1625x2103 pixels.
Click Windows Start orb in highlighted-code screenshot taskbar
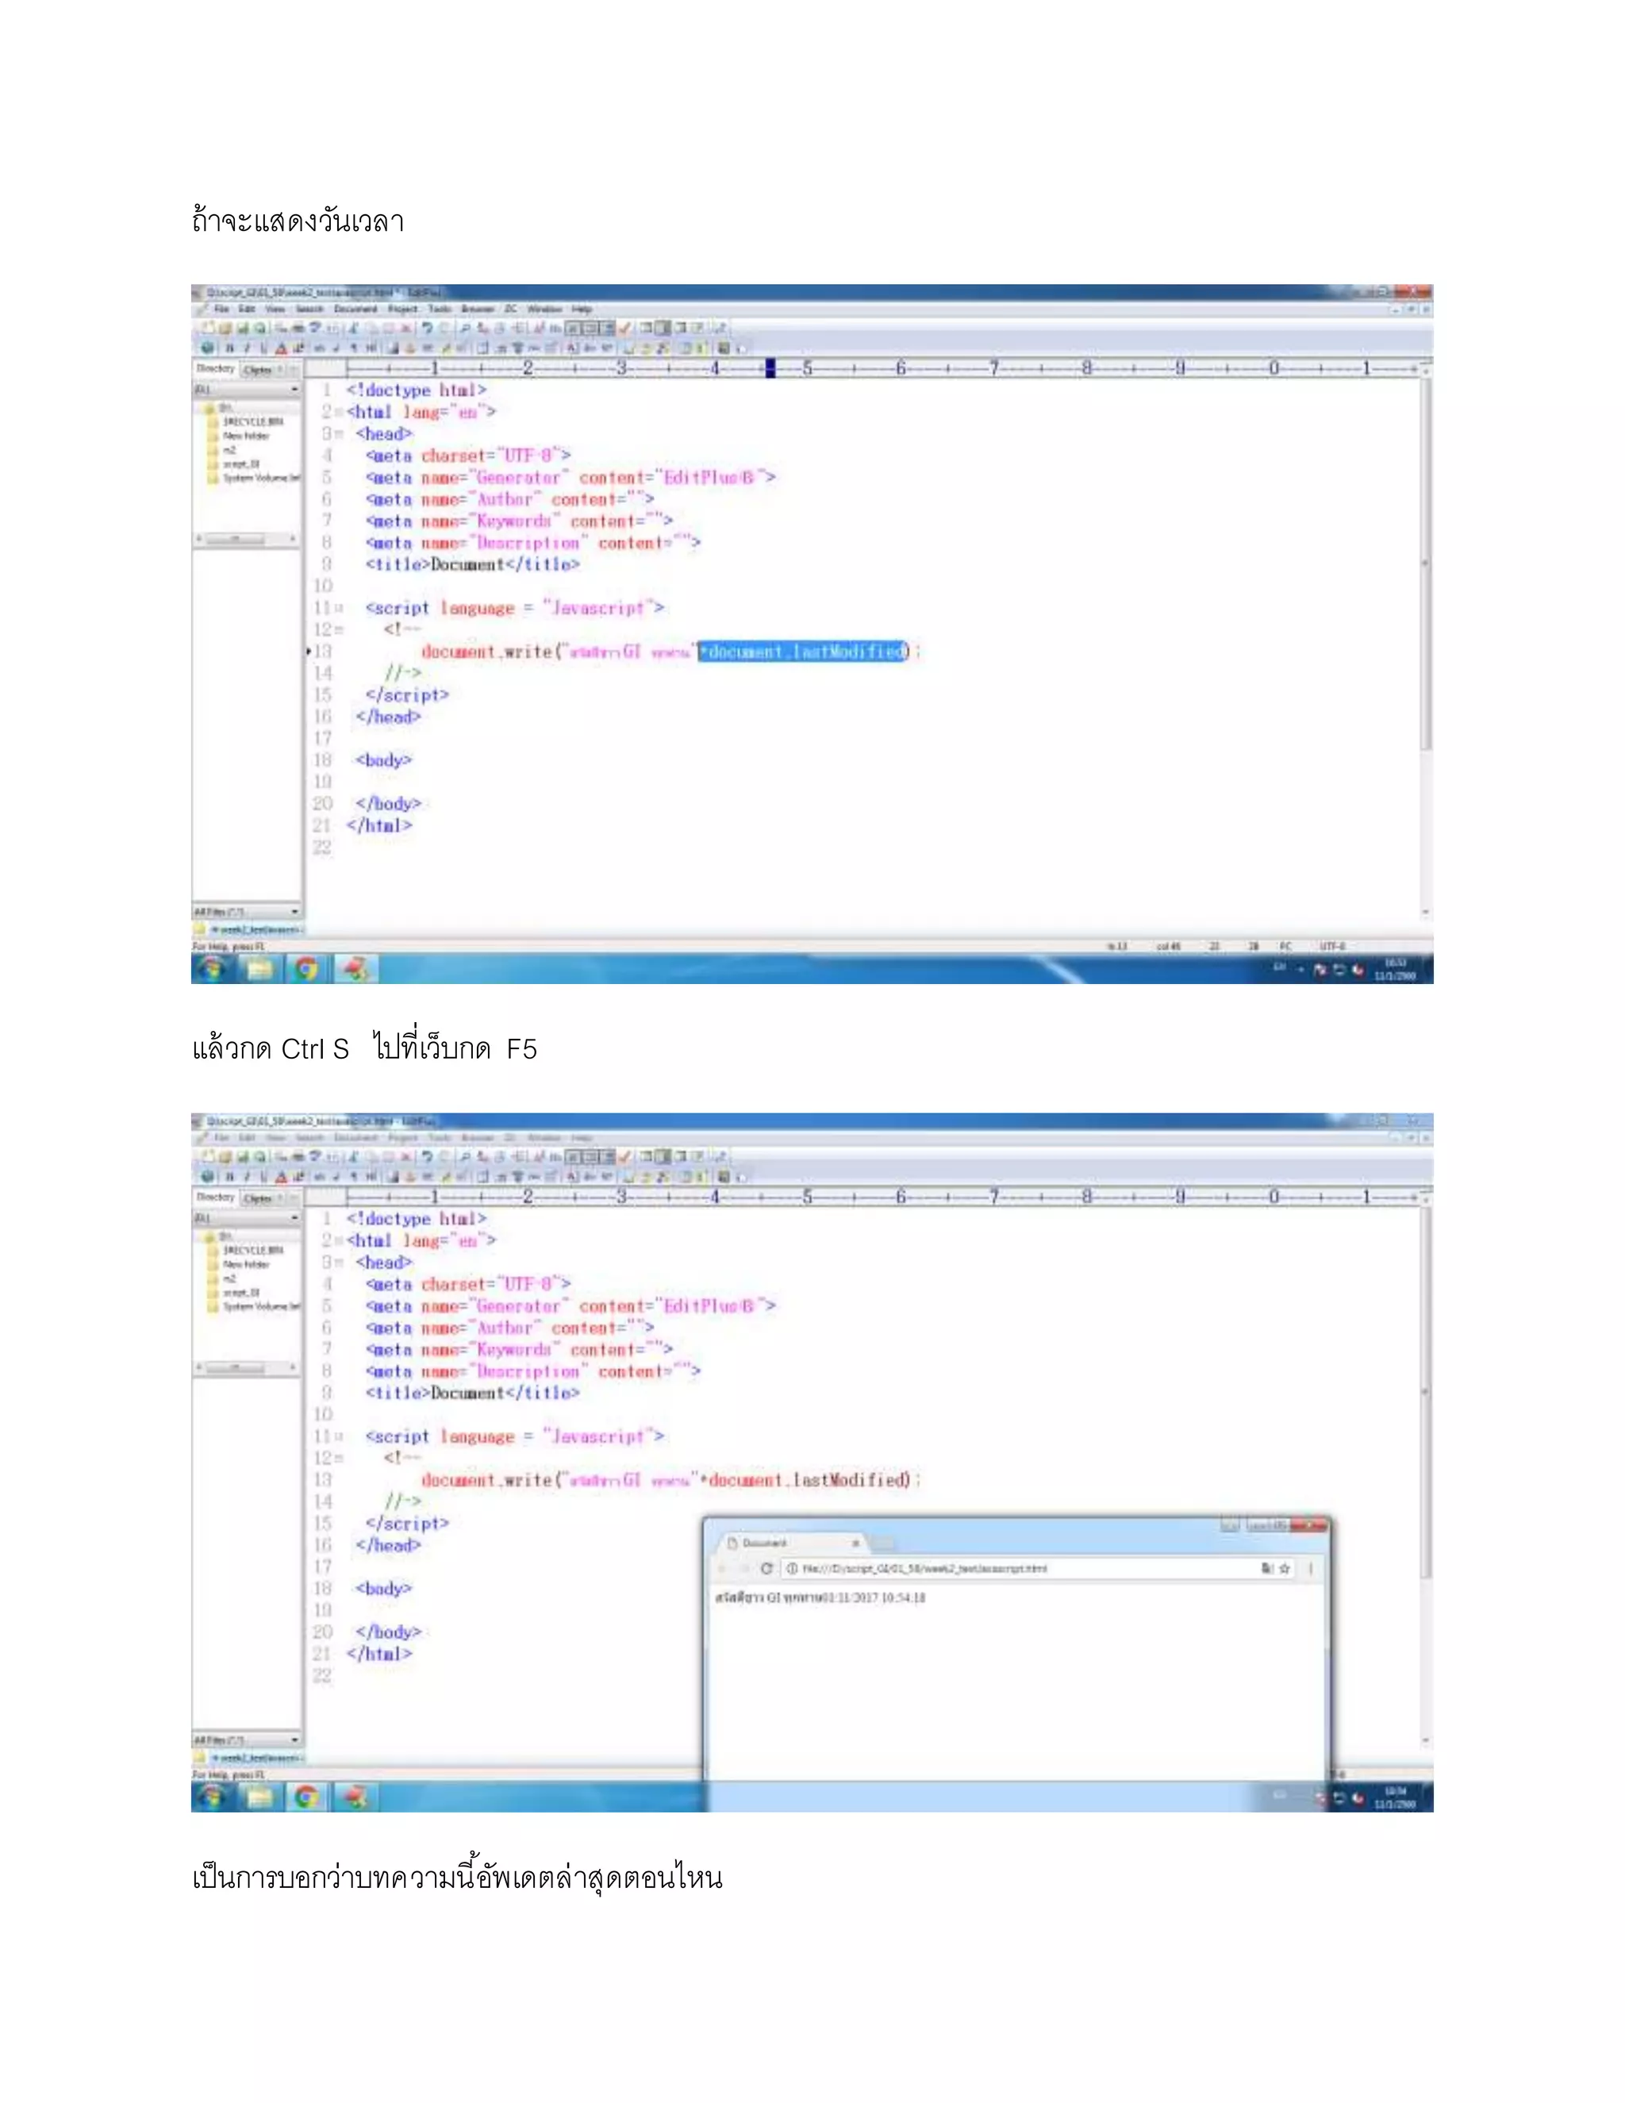(x=213, y=969)
